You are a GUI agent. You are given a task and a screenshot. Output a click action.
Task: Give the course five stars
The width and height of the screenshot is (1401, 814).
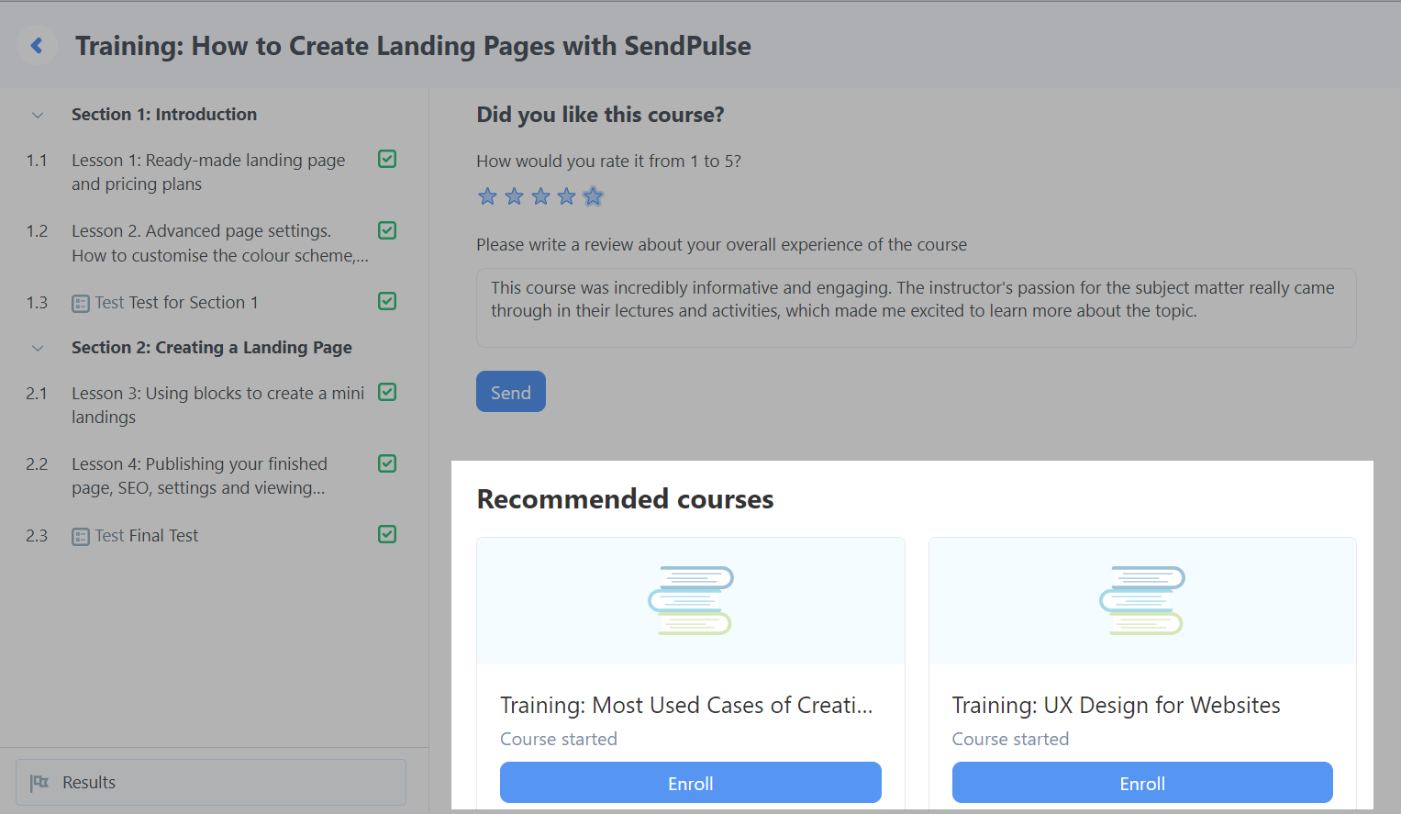[x=594, y=196]
